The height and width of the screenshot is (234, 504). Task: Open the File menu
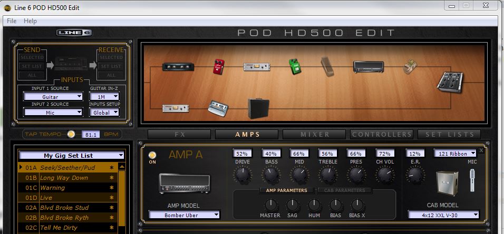12,21
